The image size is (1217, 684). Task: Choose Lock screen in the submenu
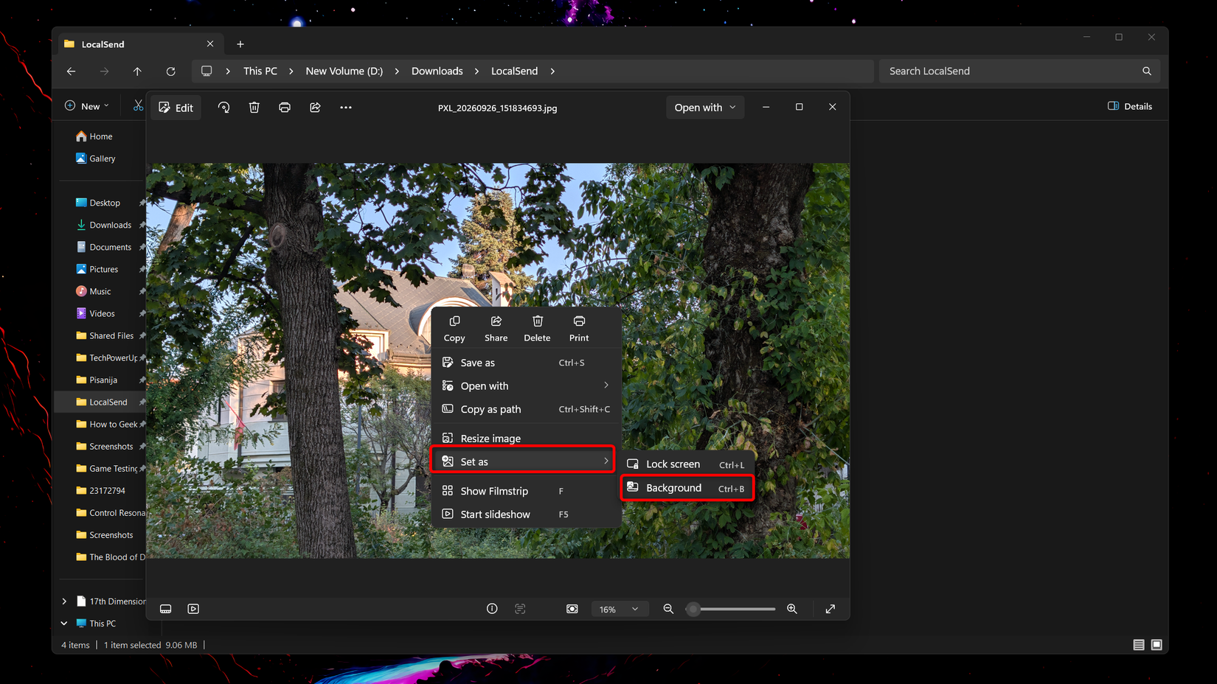click(687, 464)
